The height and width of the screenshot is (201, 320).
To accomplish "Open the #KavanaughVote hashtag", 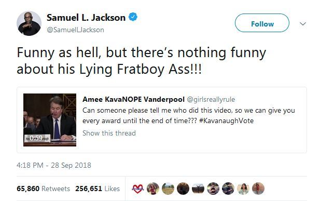I will click(226, 120).
